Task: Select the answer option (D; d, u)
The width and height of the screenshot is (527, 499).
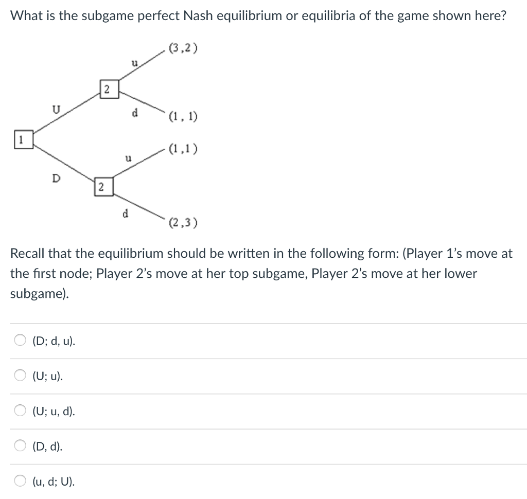Action: (x=21, y=340)
